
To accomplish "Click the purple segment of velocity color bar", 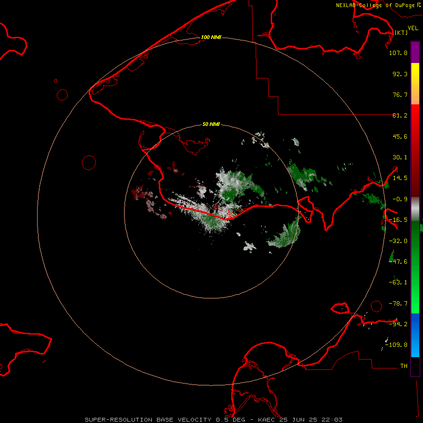I will coord(415,53).
